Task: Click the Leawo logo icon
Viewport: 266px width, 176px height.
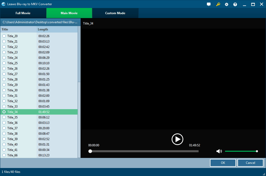Action: (3, 4)
